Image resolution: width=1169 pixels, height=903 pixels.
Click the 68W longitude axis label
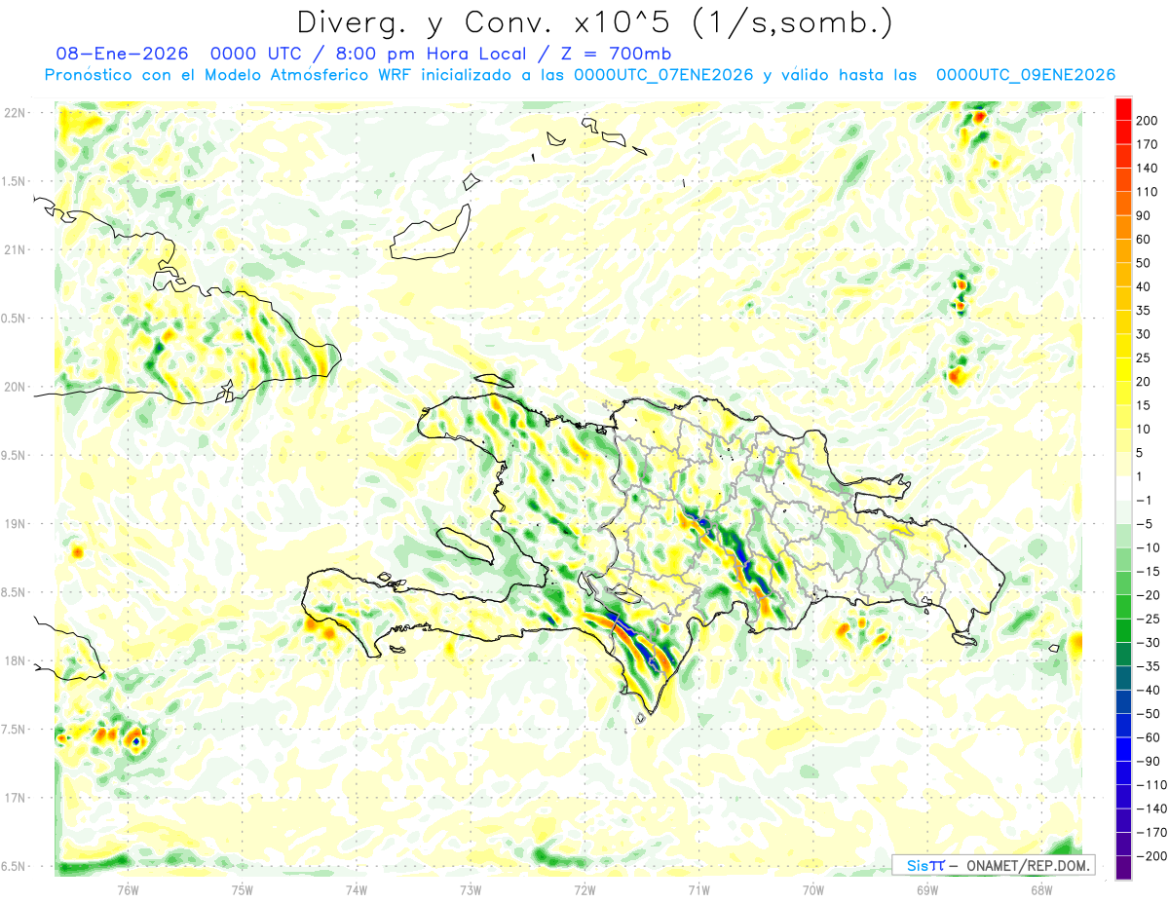coord(1040,889)
